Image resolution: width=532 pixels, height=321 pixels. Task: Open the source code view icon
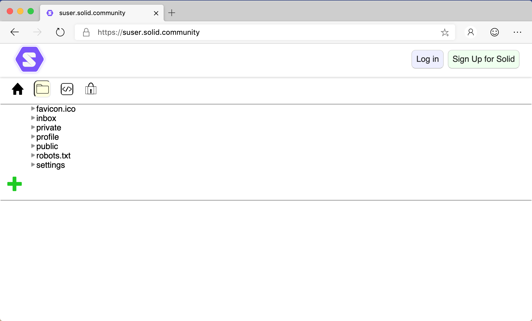[67, 89]
